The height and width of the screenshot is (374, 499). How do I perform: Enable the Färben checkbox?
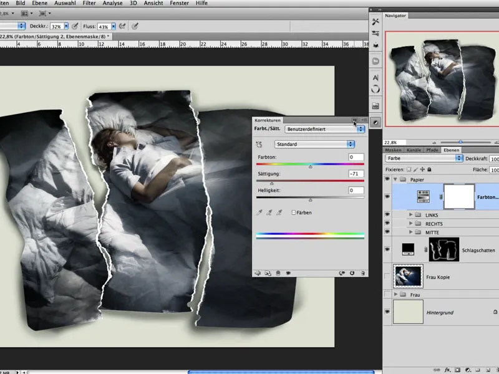coord(294,213)
